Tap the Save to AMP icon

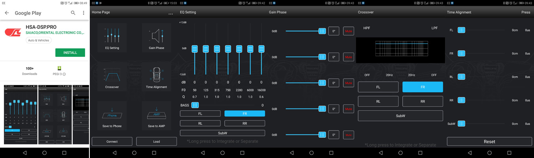[x=157, y=113]
